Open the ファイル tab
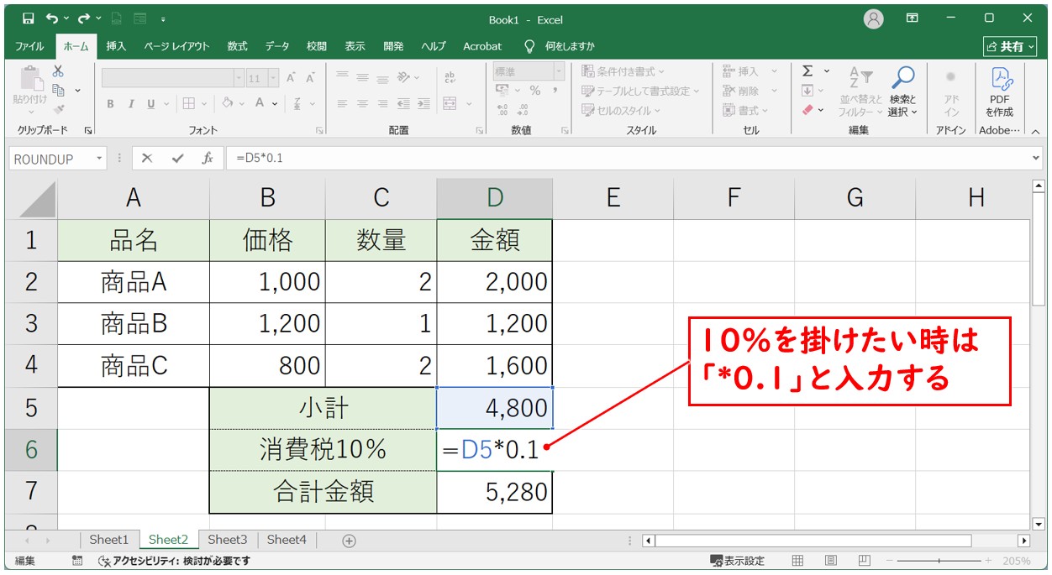1052x575 pixels. coord(29,46)
